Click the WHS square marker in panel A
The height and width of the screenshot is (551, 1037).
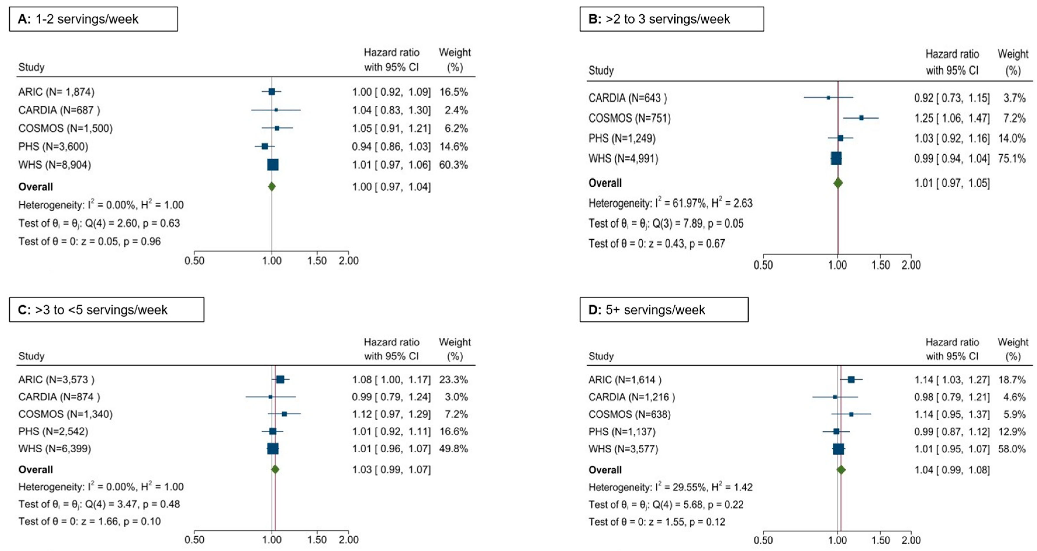(273, 165)
